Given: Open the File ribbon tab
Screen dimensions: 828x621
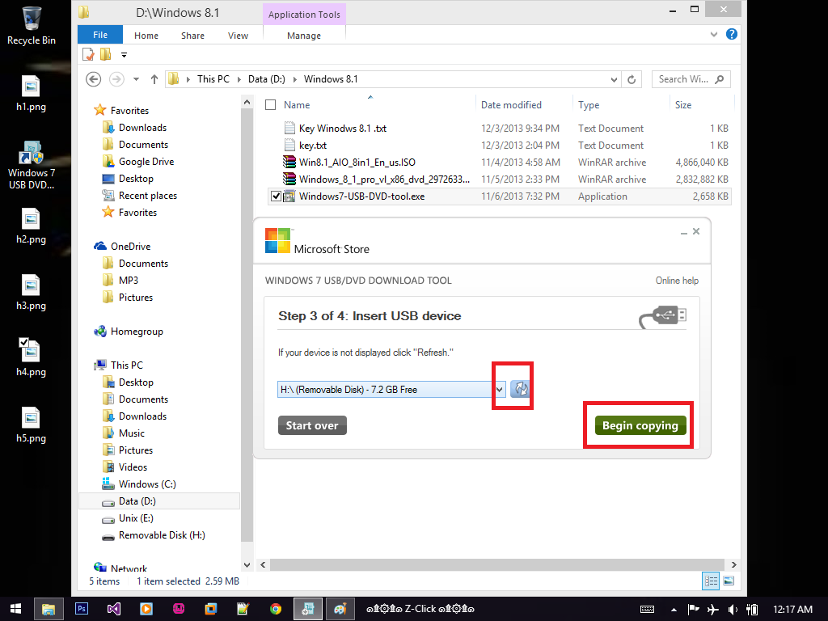Looking at the screenshot, I should (x=100, y=35).
